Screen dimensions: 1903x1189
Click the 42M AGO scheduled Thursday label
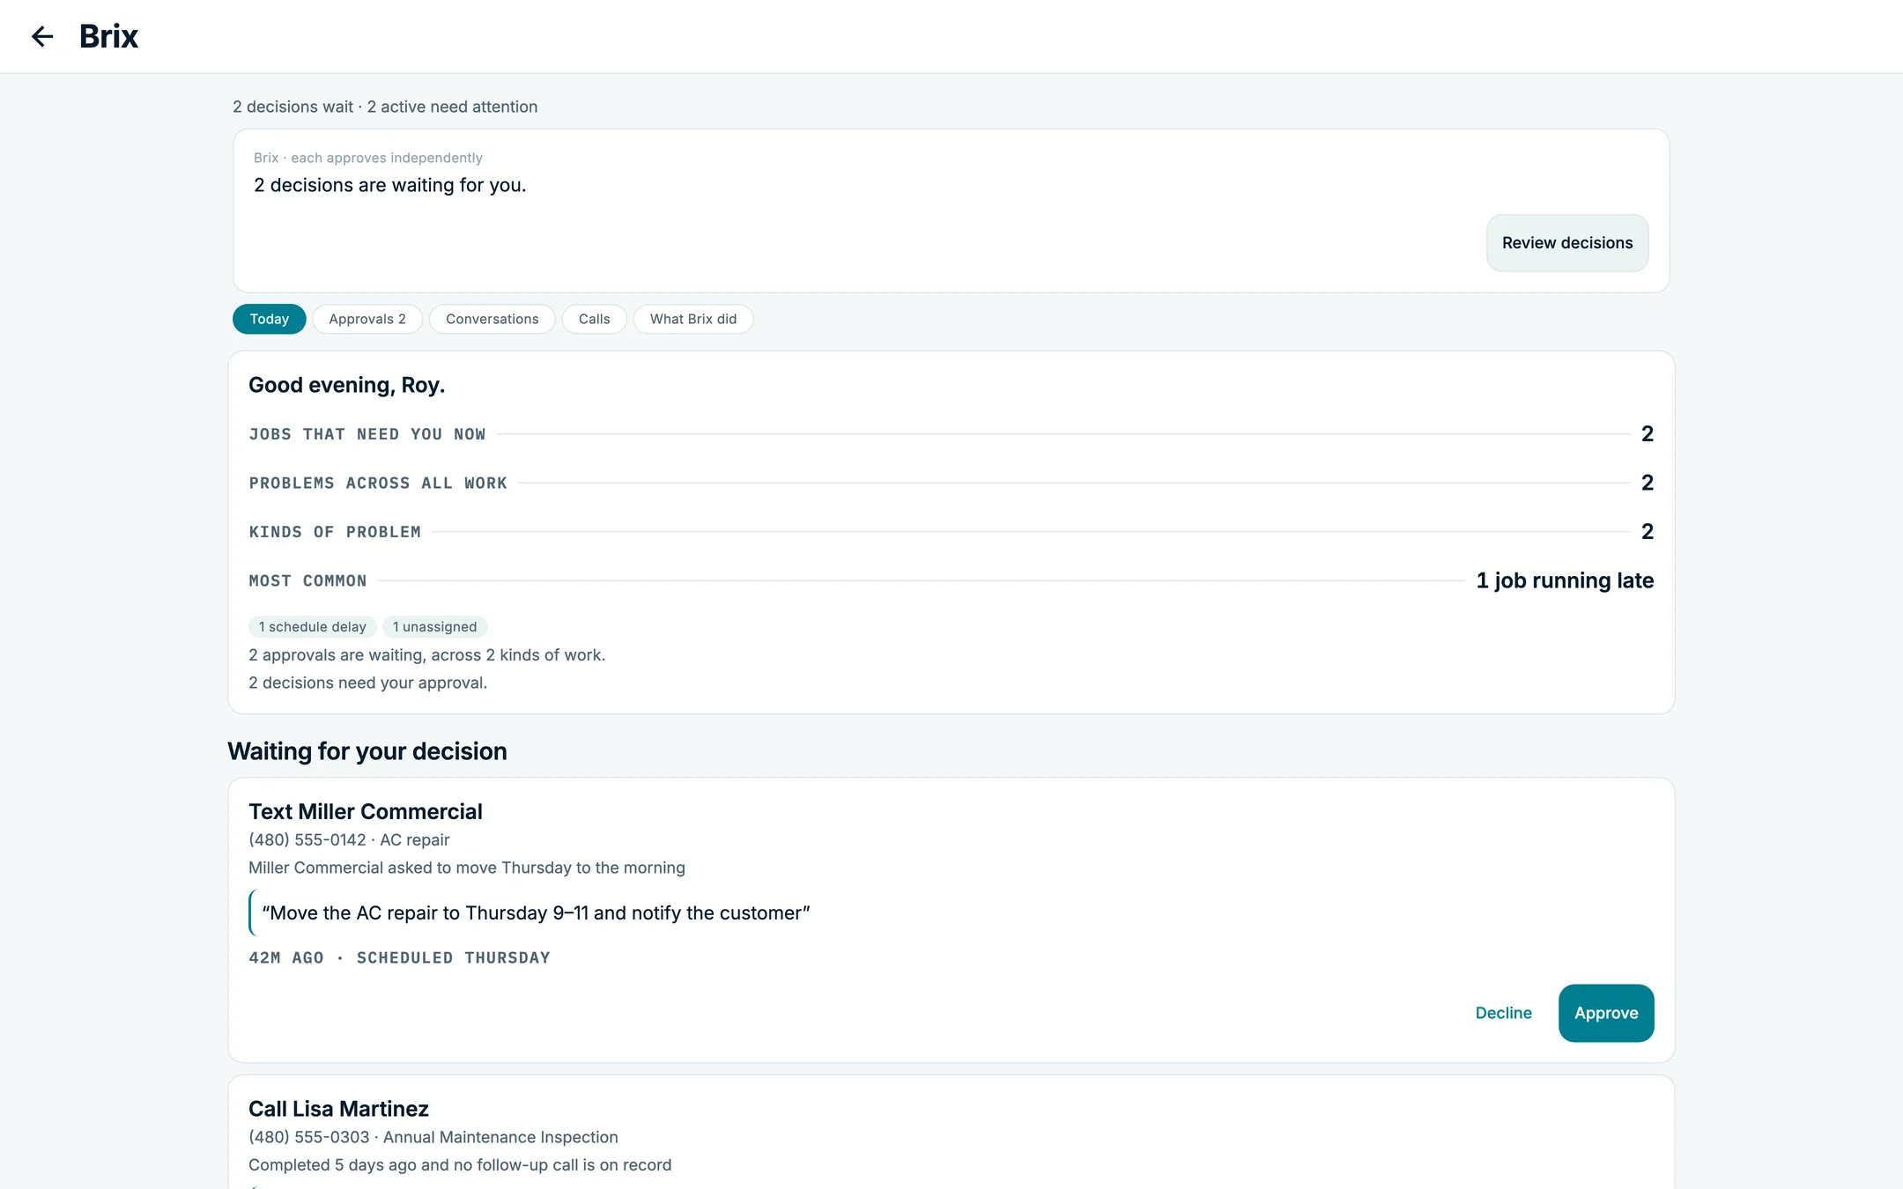(399, 958)
